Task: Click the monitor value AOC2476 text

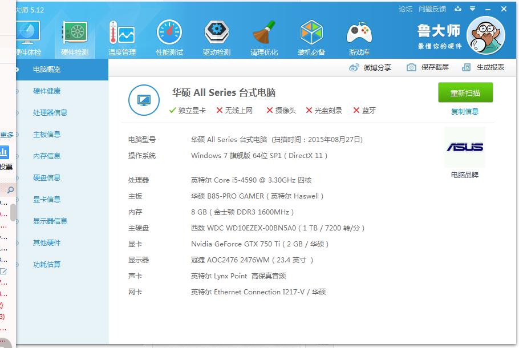Action: pos(252,260)
